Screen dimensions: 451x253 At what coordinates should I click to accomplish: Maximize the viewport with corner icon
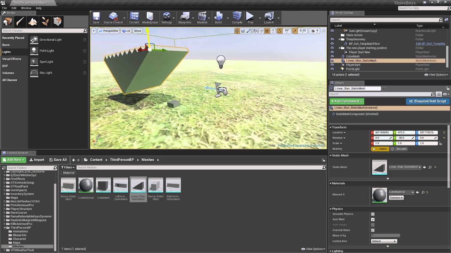[x=323, y=31]
